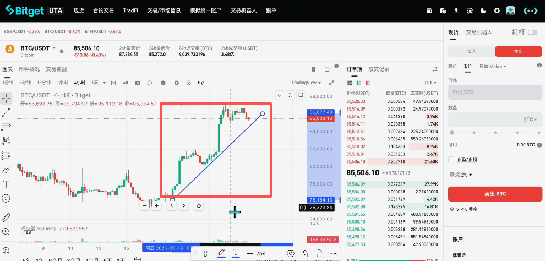Select the 1小时 interval

click(62, 83)
